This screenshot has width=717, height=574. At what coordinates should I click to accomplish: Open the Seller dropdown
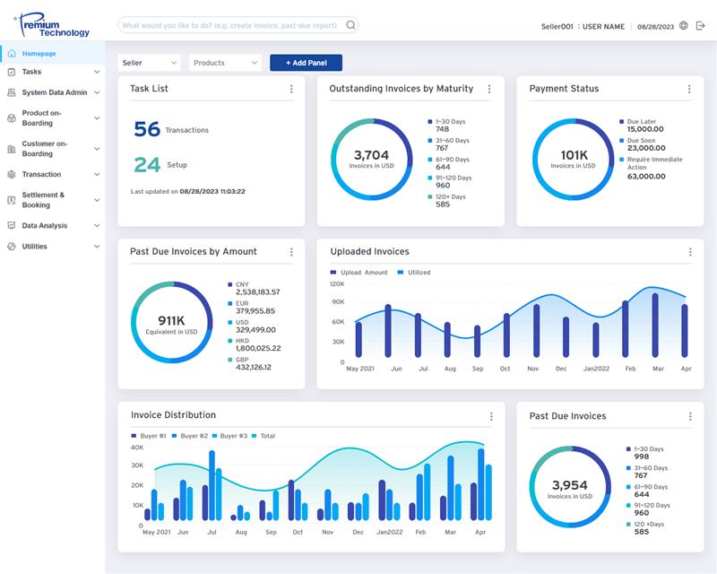(x=149, y=63)
